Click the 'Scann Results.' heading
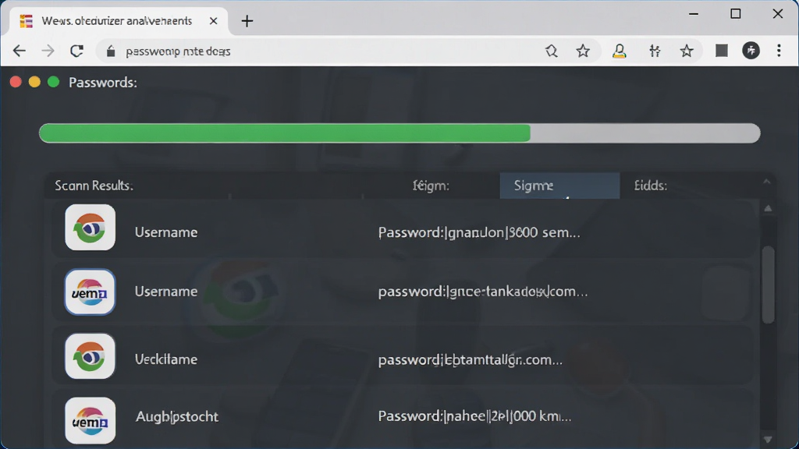The image size is (799, 449). coord(94,186)
